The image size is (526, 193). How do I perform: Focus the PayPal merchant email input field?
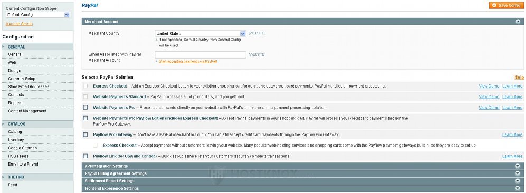coord(200,55)
